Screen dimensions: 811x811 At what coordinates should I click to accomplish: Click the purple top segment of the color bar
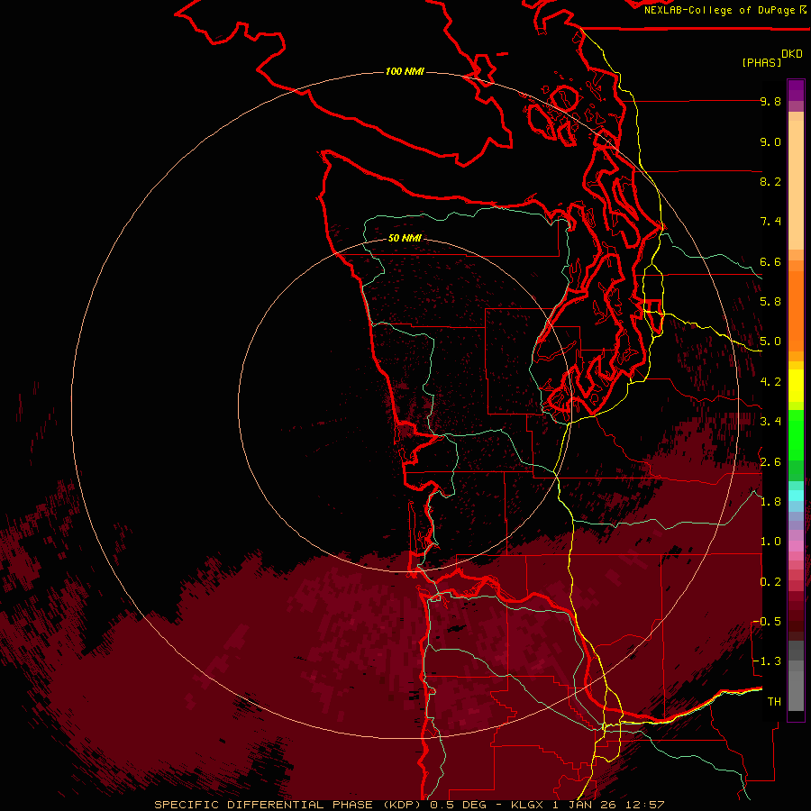(796, 90)
